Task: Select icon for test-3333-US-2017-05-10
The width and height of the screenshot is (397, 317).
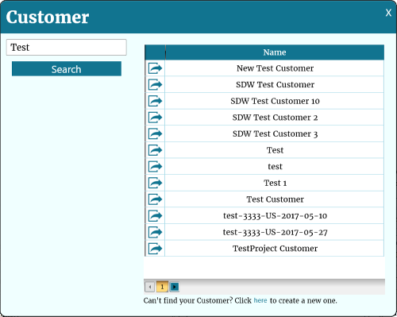Action: (155, 215)
